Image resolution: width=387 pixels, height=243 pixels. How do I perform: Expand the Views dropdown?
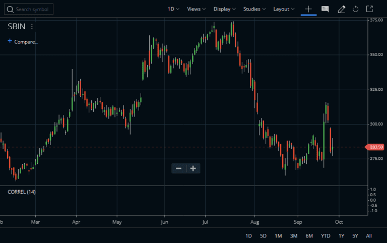coord(196,9)
